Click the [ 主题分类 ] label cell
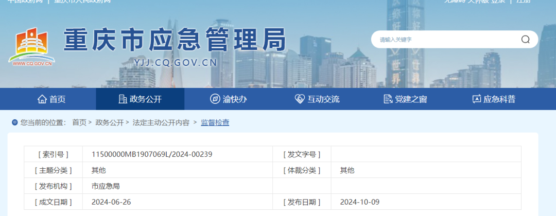 53,170
